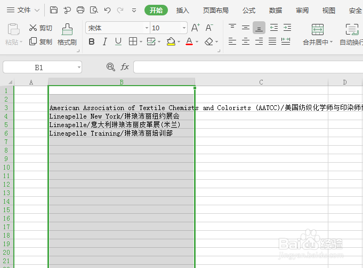This screenshot has height=268, width=363.
Task: Expand the fill color dropdown arrow
Action: (x=179, y=42)
